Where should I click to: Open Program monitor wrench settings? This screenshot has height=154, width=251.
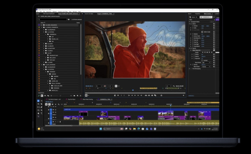click(174, 86)
